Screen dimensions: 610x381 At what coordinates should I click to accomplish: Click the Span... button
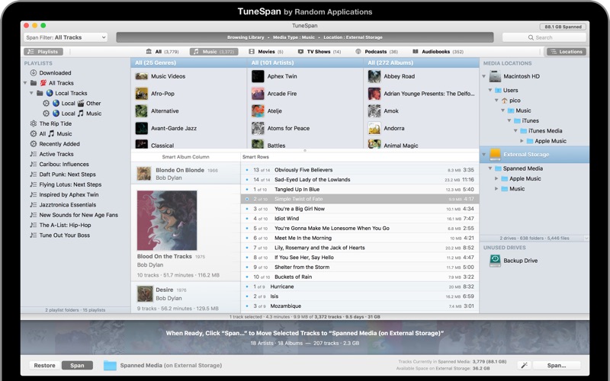(557, 366)
